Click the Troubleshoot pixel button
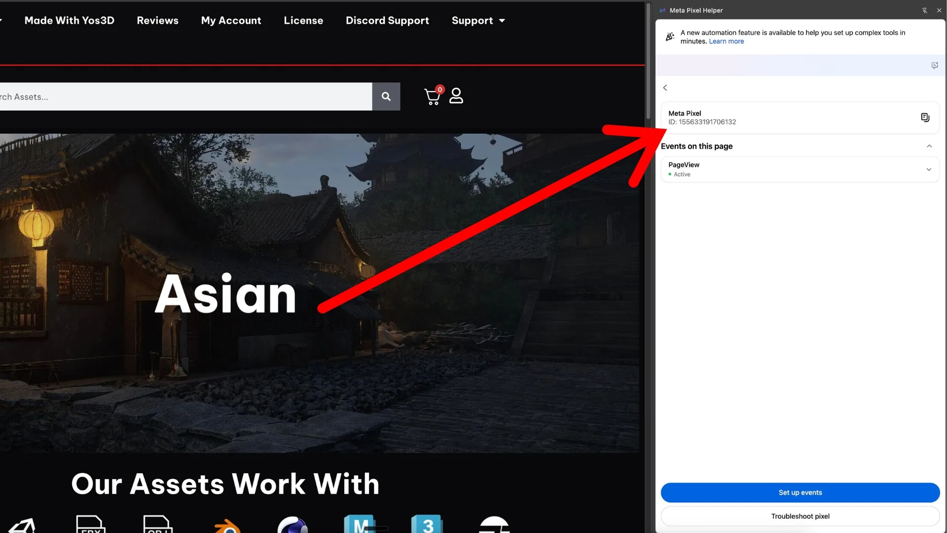 tap(800, 516)
